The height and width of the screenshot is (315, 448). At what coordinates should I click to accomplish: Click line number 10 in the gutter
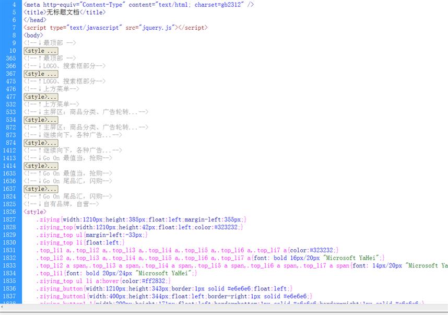pos(13,51)
